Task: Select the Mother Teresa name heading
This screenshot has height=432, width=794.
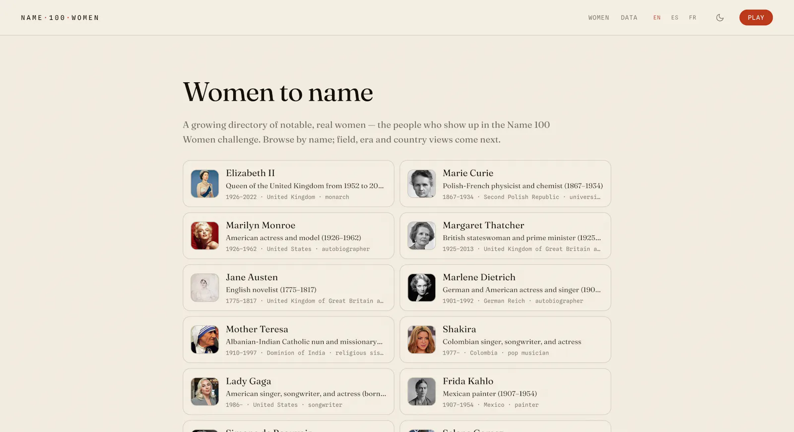Action: click(257, 329)
